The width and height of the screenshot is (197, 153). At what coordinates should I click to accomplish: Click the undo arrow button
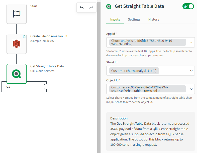pos(82,8)
